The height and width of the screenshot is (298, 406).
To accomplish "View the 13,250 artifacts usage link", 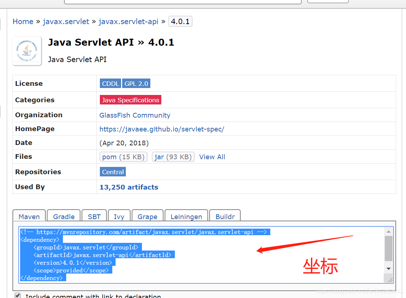I will (x=129, y=187).
